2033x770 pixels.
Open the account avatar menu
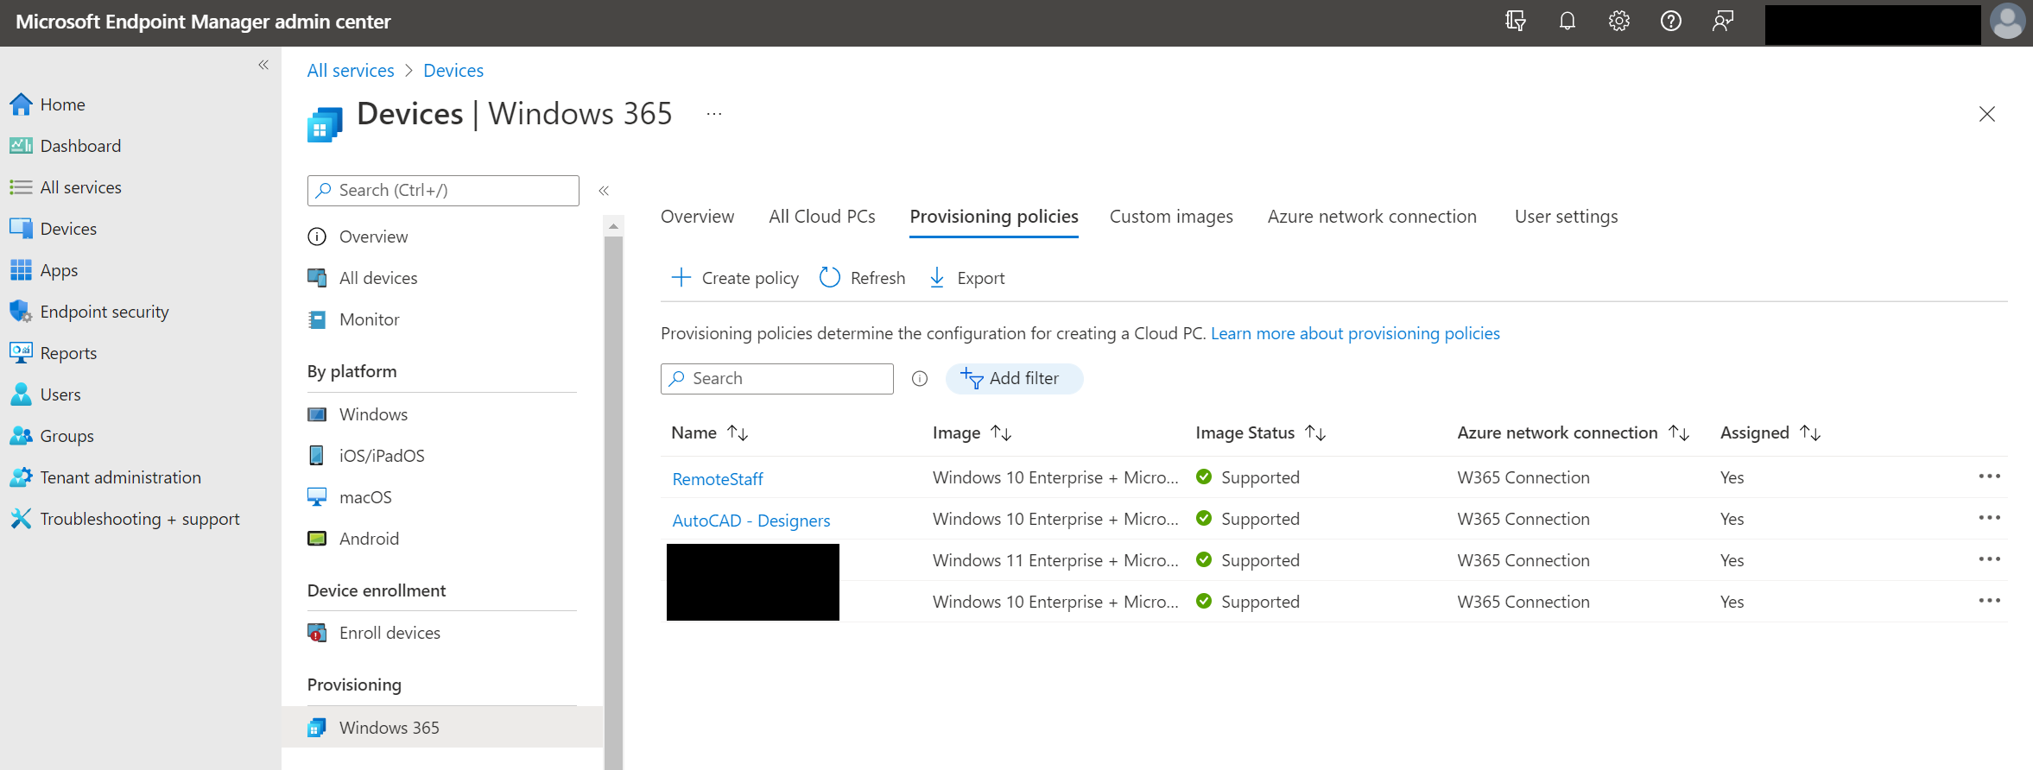2007,22
